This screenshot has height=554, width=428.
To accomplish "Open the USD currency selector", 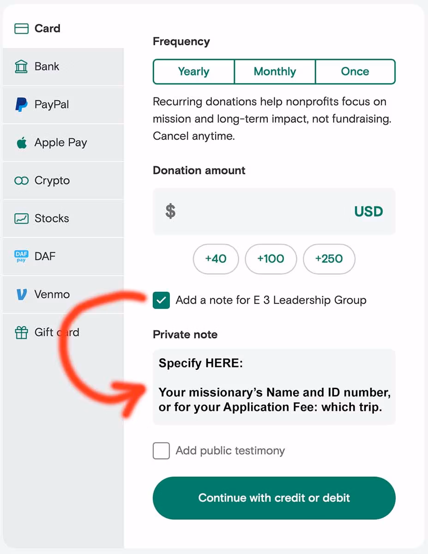I will pyautogui.click(x=368, y=211).
